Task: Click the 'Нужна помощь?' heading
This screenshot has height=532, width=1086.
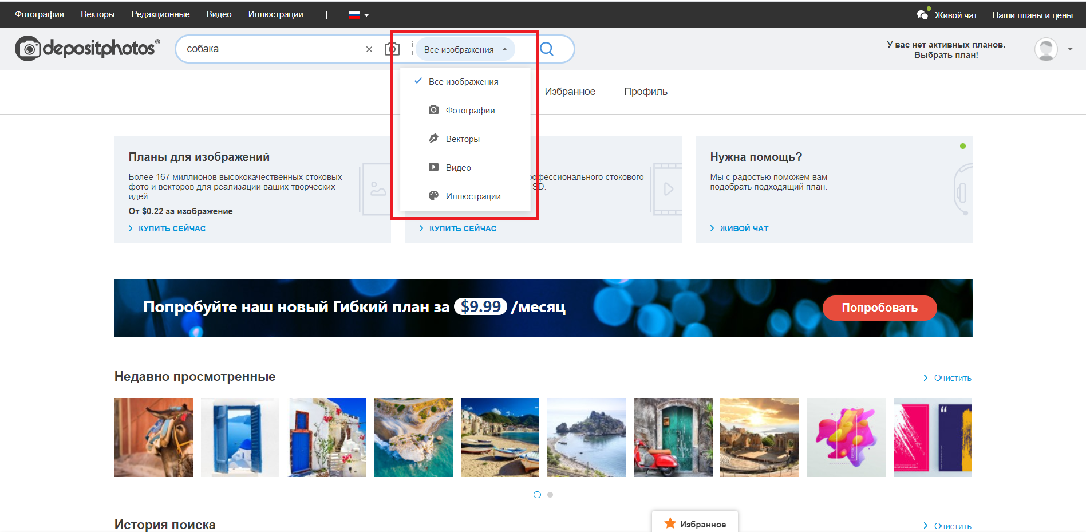Action: click(756, 157)
